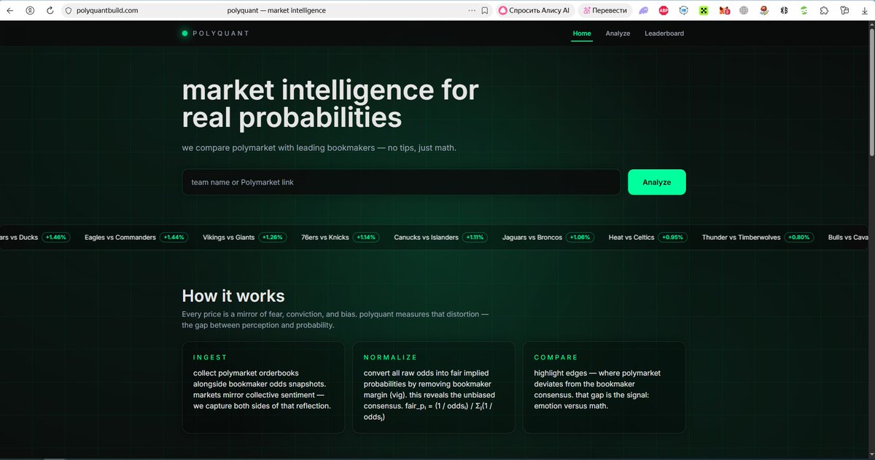Open the downloads arrow icon
The image size is (875, 460).
point(863,10)
